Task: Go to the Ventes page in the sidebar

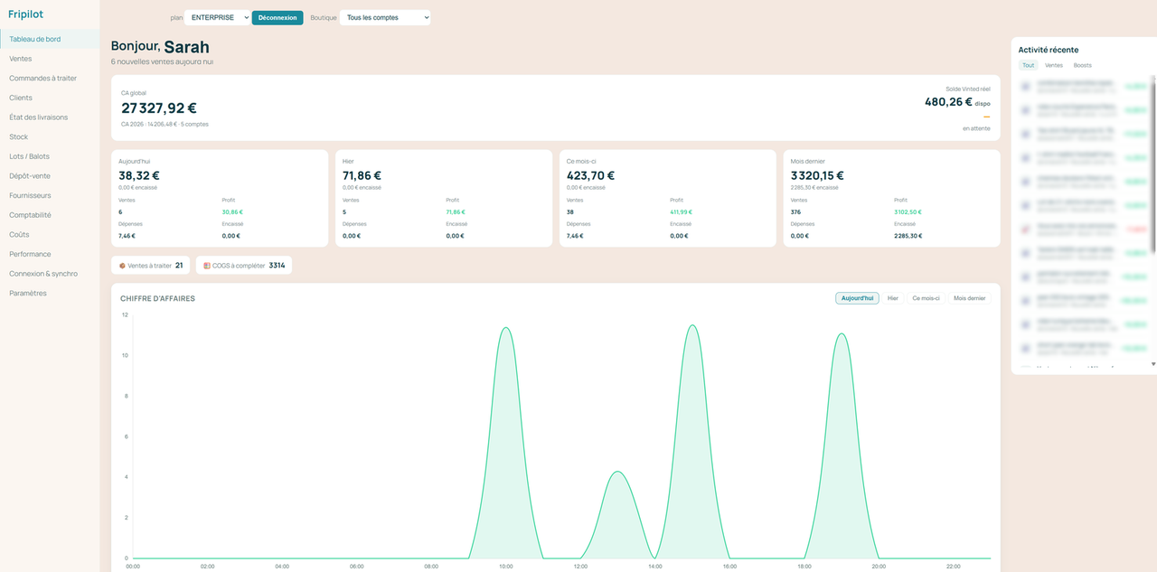Action: coord(50,59)
